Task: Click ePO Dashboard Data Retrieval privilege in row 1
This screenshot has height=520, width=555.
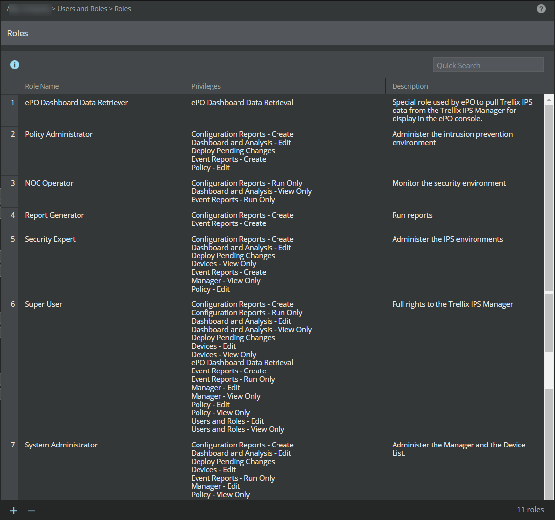Action: click(242, 103)
